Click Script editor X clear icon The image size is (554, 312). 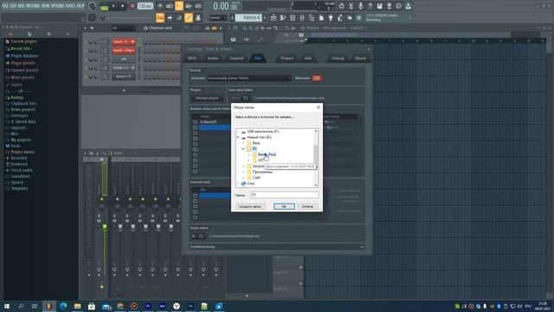193,236
